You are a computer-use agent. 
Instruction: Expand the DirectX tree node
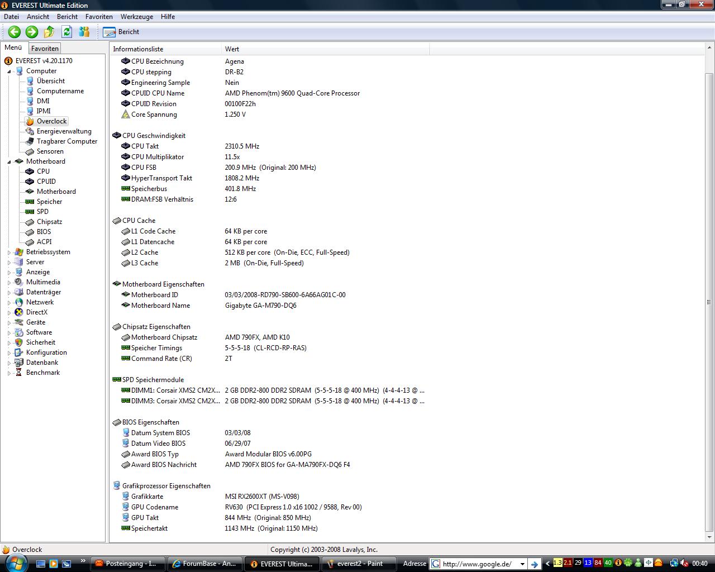click(9, 313)
